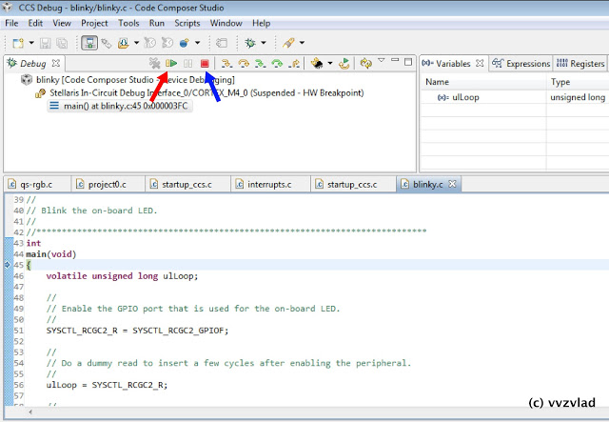
Task: Click Remove All Terminated Launches icon
Action: tap(154, 63)
